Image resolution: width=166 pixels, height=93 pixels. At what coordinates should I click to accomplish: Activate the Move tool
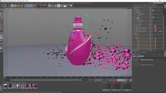click(x=12, y=6)
